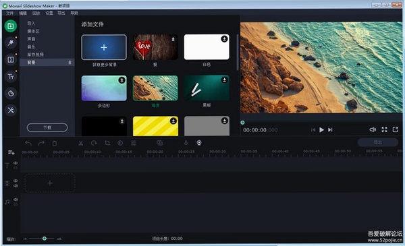Viewport: 405px width, 246px height.
Task: Open the Filters magic wand tab
Action: [x=11, y=43]
